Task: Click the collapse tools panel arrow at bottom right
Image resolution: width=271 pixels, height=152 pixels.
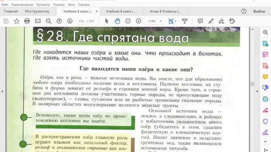Action: [265, 150]
